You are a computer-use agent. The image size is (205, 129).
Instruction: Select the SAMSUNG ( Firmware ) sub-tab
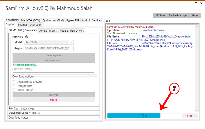(x=23, y=30)
